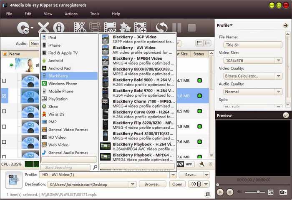Open the Edit menu
Viewport: 292px width, 200px height.
28,14
